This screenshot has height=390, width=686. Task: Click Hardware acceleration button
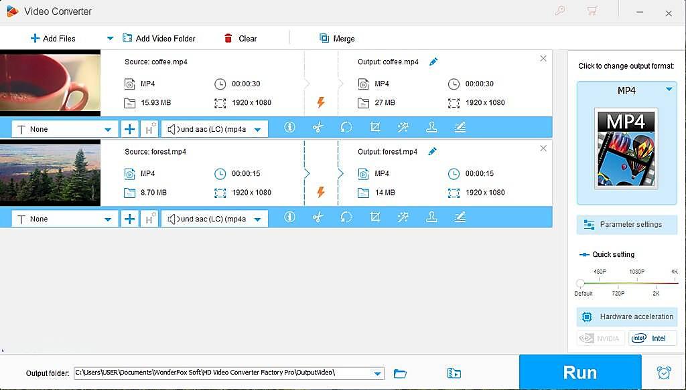click(626, 316)
